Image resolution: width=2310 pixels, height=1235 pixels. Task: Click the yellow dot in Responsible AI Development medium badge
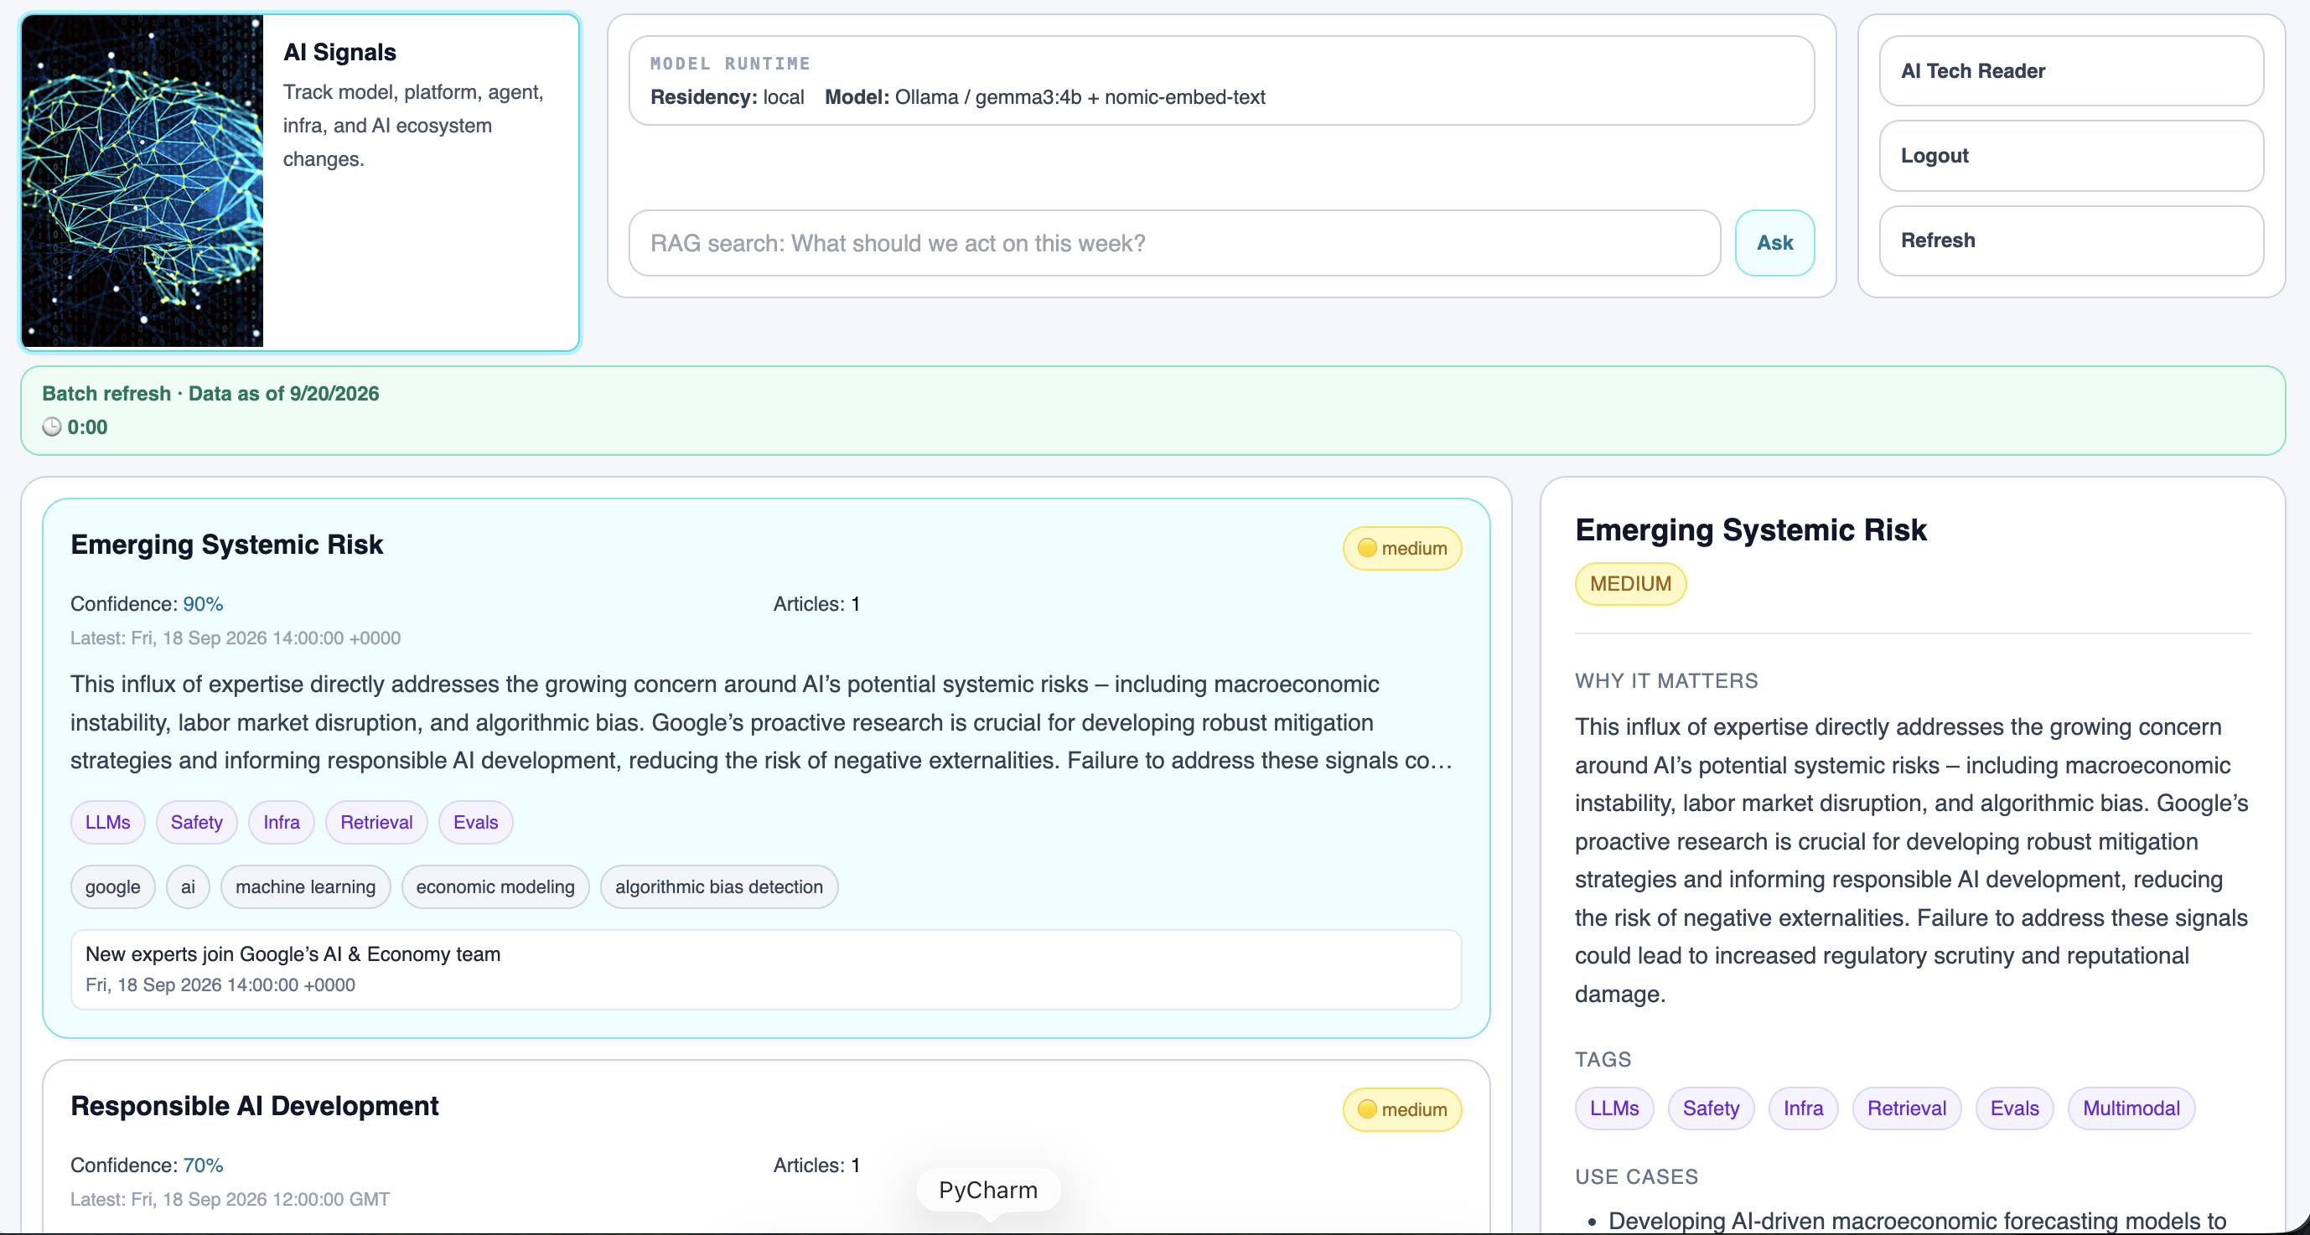tap(1366, 1108)
